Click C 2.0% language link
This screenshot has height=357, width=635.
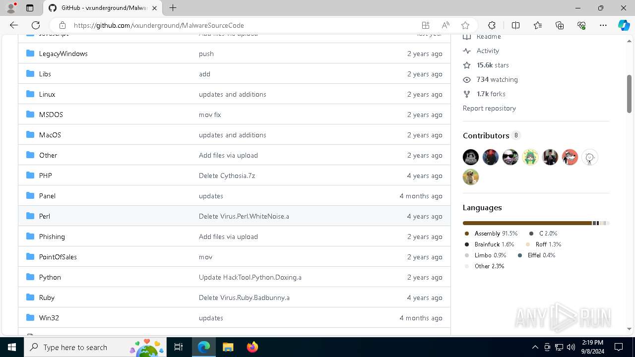pyautogui.click(x=543, y=234)
